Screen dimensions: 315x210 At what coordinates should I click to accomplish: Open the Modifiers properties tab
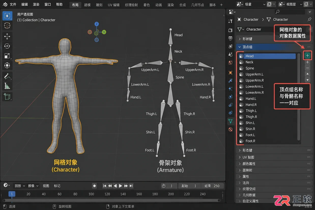point(231,81)
